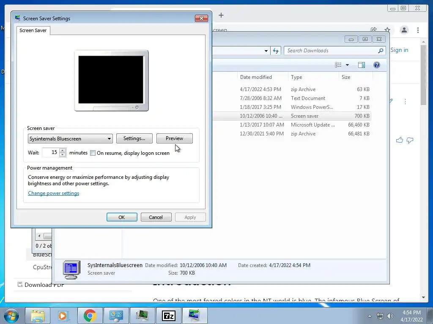Open the screen saver selection dropdown
This screenshot has width=433, height=324.
70,138
